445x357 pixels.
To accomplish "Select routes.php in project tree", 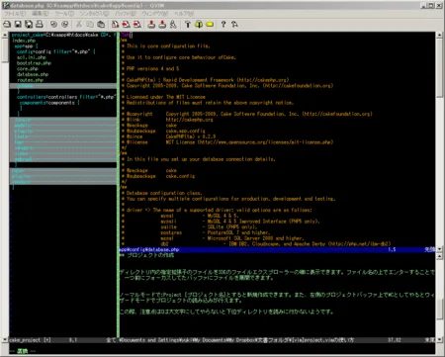I will coord(30,80).
